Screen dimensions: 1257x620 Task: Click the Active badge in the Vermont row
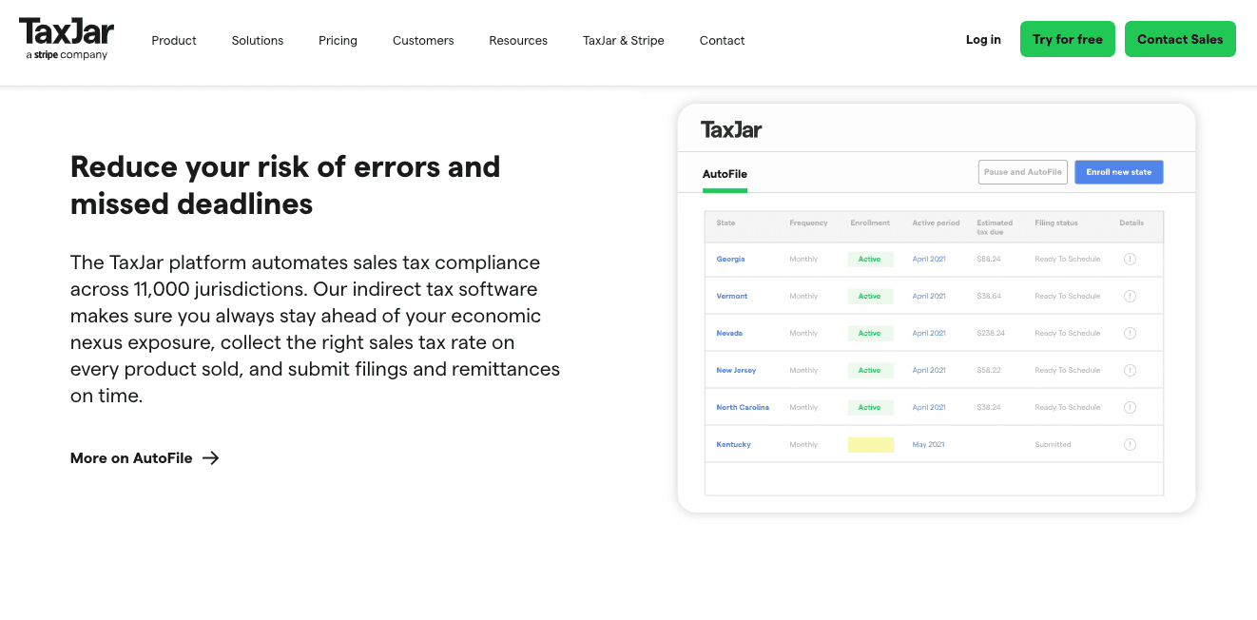pos(870,296)
